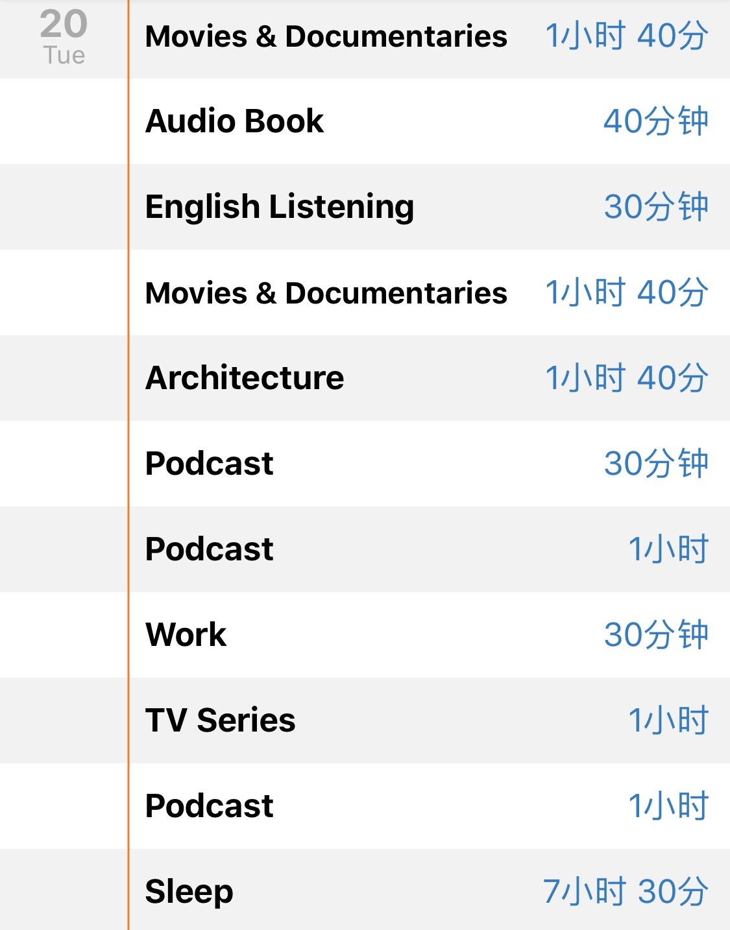Tap 1小时 40分 duration in the date 20 row

626,36
